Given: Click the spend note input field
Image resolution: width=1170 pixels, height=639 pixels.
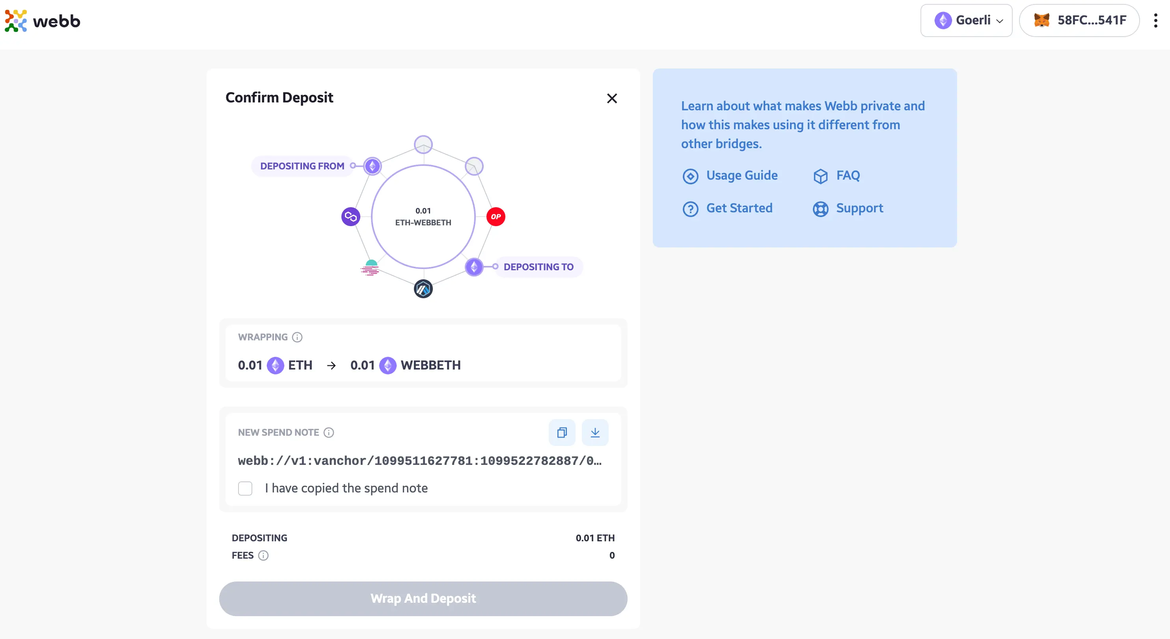Looking at the screenshot, I should [x=421, y=461].
